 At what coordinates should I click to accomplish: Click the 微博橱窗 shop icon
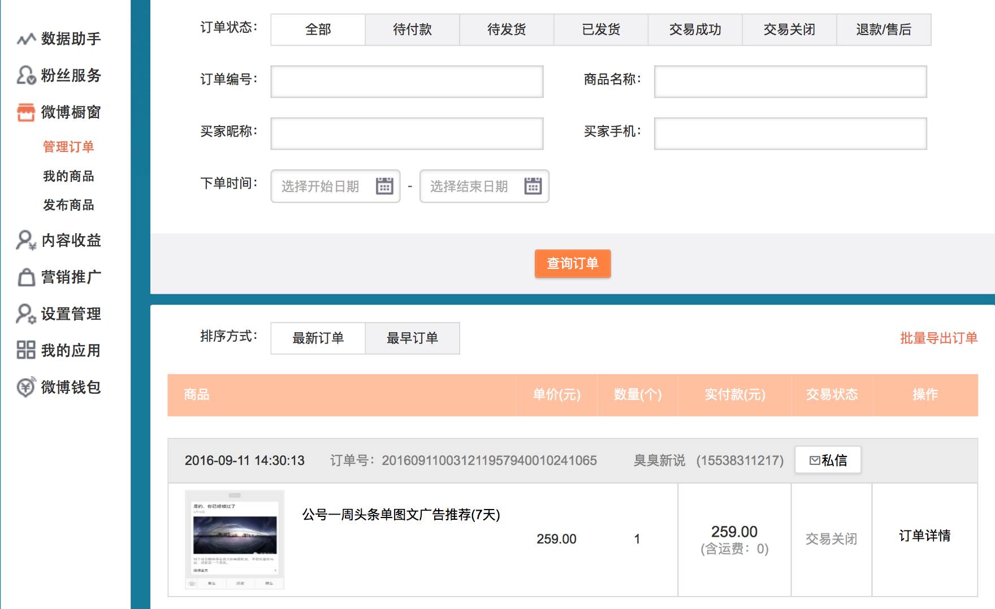(x=26, y=112)
